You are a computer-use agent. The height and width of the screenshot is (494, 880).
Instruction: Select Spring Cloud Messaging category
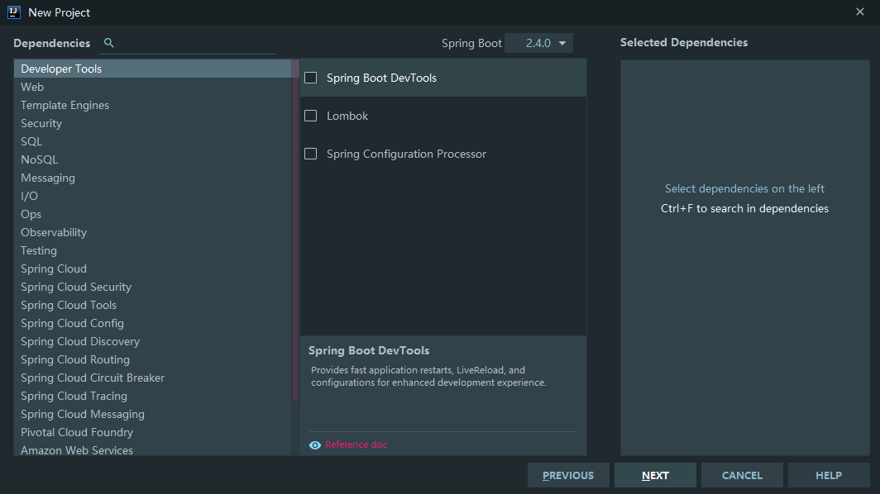click(153, 415)
